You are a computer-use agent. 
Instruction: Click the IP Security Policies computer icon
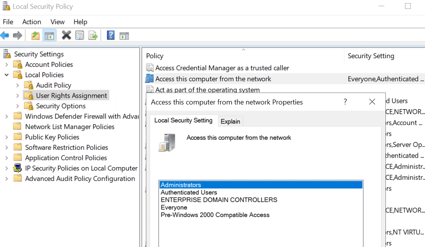18,168
